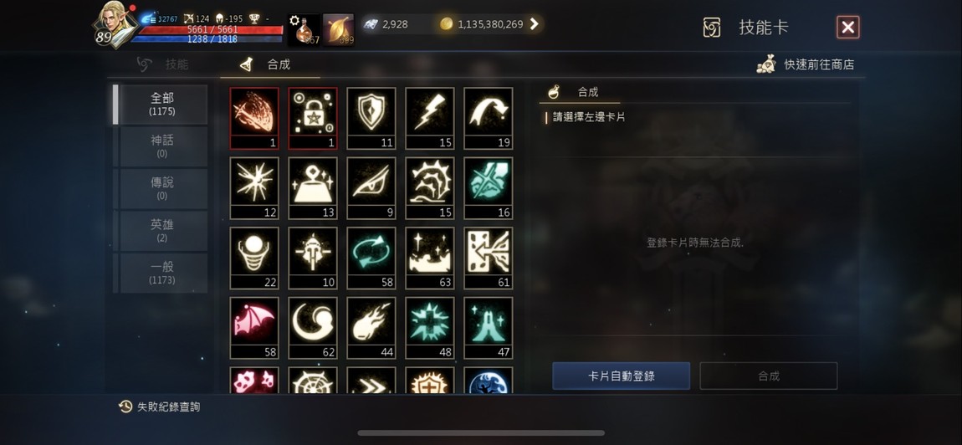The height and width of the screenshot is (445, 962).
Task: Expand currency list with the arrow
Action: [x=534, y=24]
